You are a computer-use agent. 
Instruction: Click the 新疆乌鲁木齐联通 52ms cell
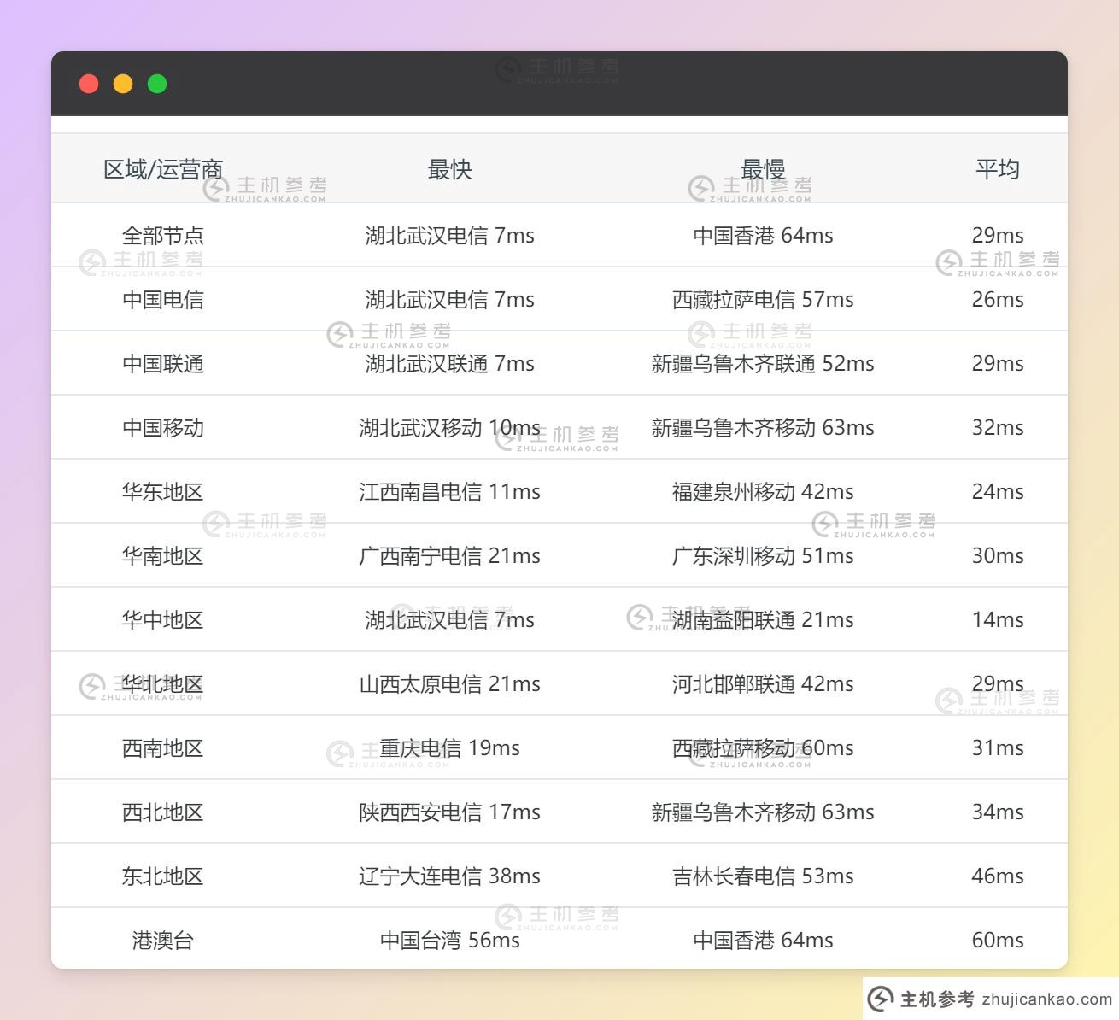pyautogui.click(x=763, y=363)
